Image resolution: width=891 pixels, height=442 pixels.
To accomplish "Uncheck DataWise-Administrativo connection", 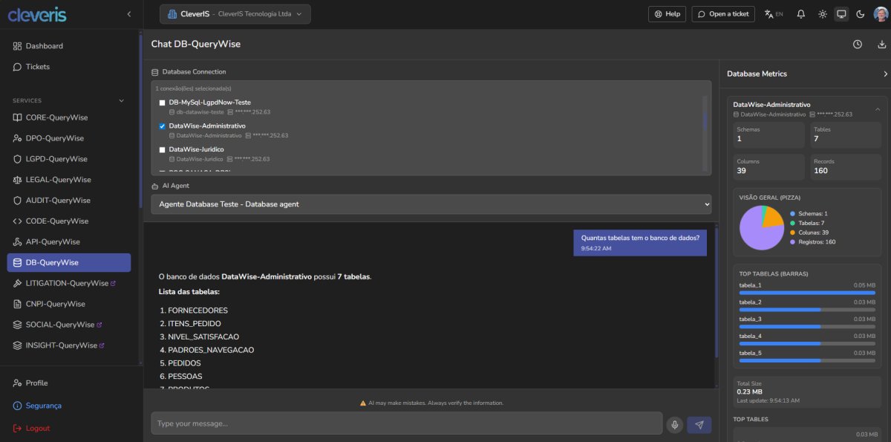I will (x=162, y=126).
